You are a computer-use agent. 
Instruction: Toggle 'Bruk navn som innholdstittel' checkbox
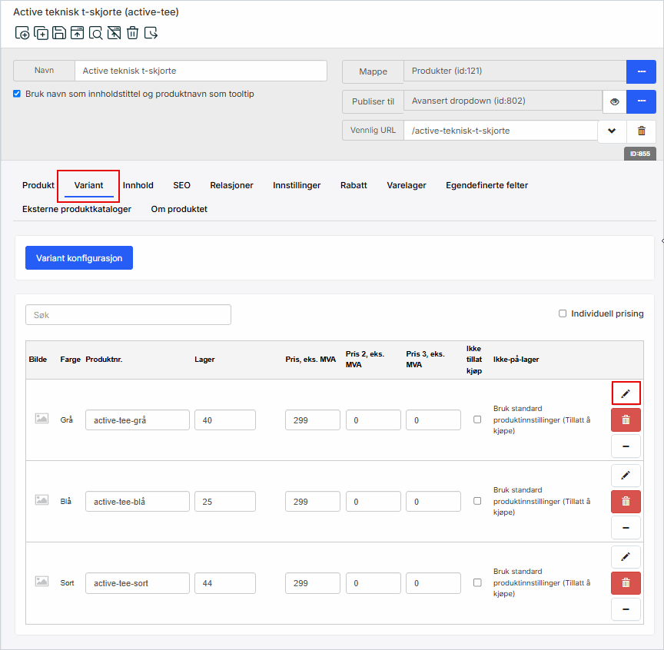(x=18, y=94)
